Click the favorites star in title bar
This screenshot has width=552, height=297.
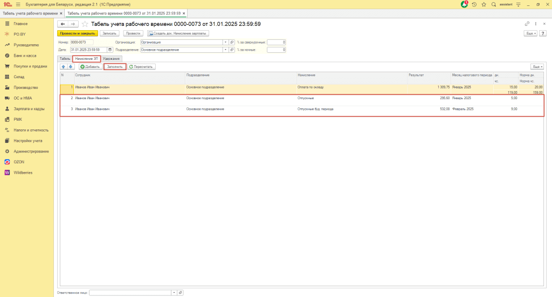tap(484, 4)
